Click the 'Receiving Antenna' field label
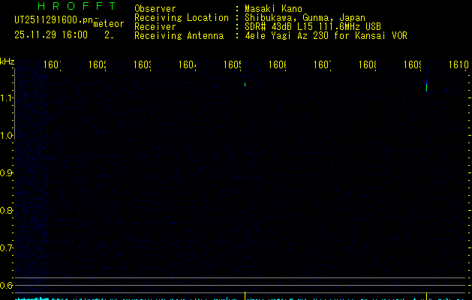472x300 pixels. 179,35
